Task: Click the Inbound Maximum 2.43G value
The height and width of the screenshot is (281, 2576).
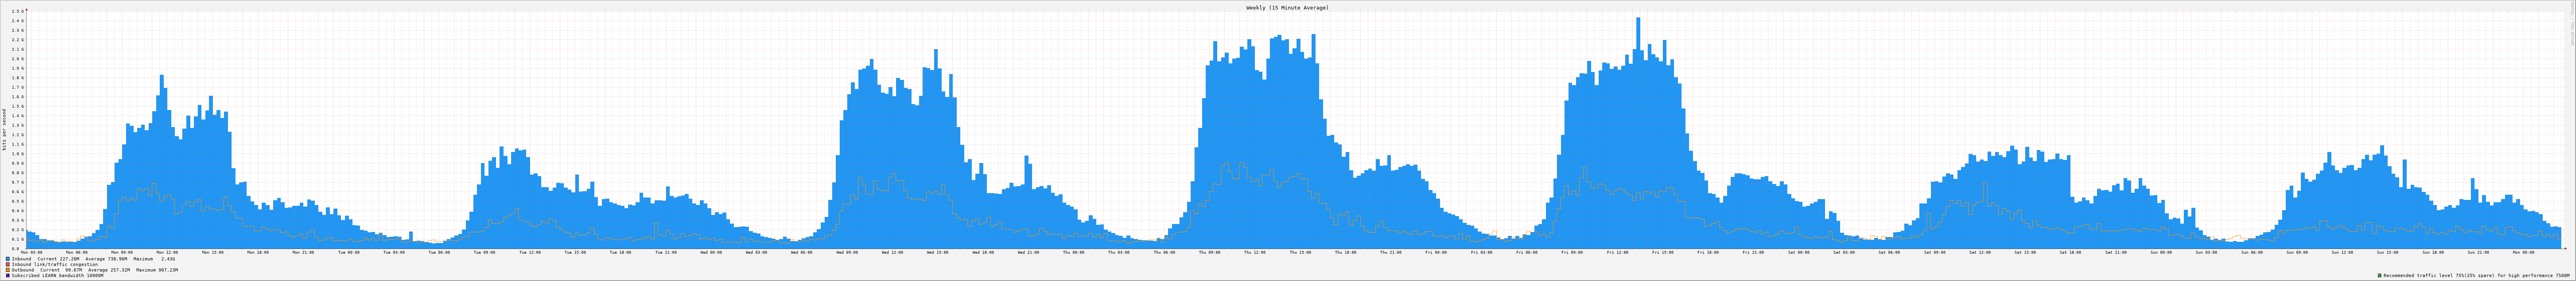Action: [168, 259]
